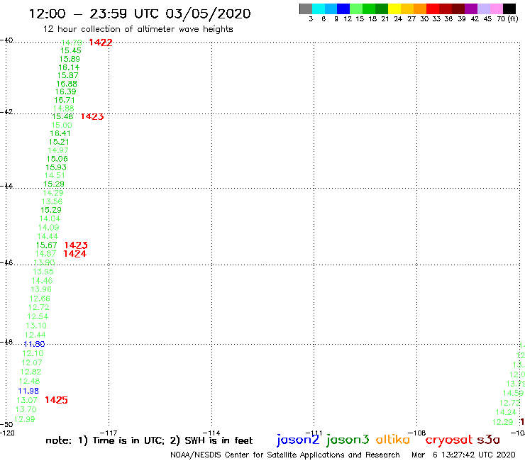Pick the yellow 21-24 ft legend swatch
The height and width of the screenshot is (461, 525).
point(394,9)
